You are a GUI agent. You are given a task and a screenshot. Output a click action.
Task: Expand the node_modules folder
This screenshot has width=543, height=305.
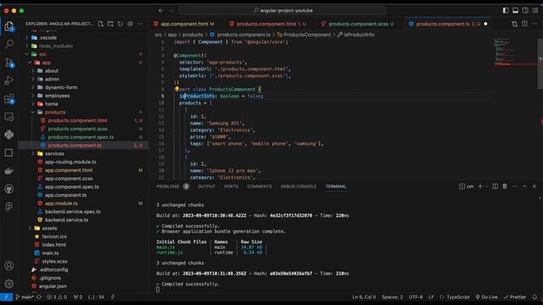click(55, 46)
